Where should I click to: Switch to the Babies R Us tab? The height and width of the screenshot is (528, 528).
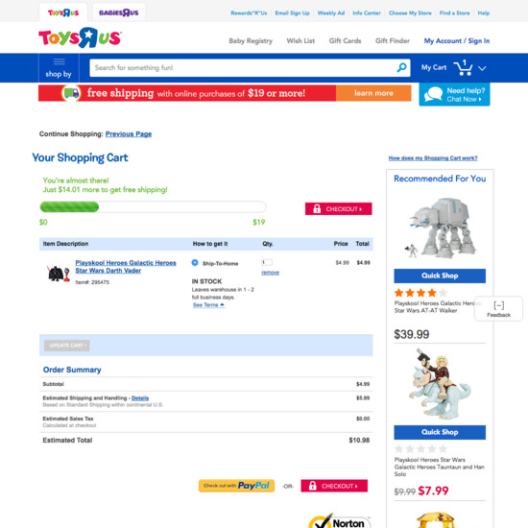pos(118,12)
